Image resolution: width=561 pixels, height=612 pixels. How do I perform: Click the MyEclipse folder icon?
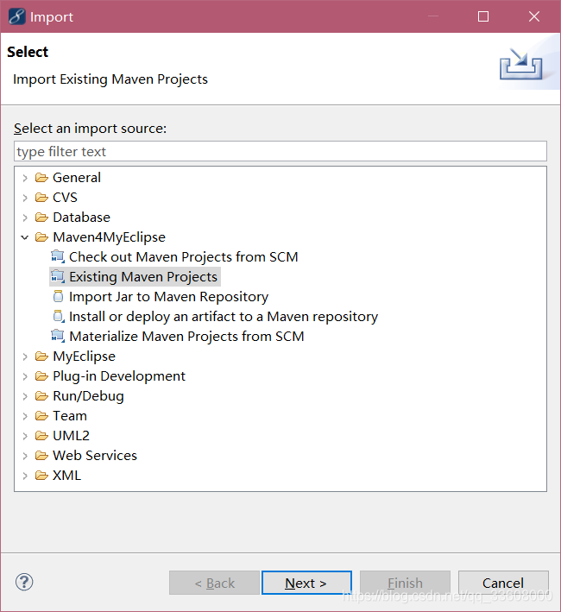coord(41,356)
